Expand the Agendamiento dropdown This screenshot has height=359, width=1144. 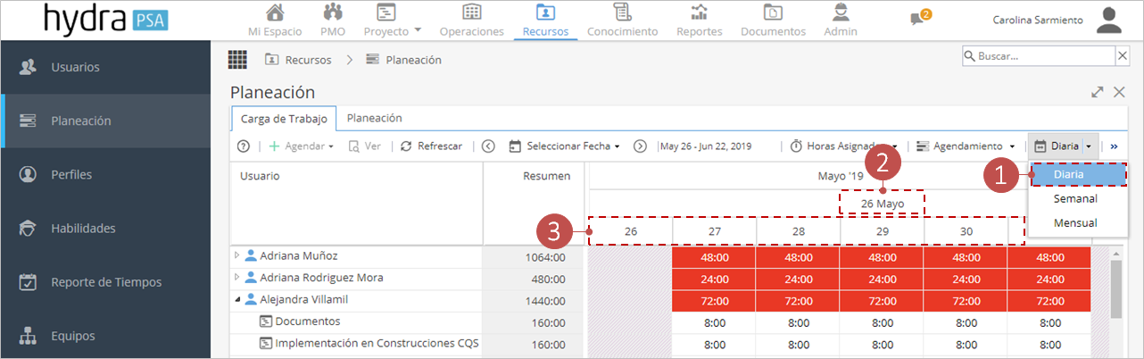click(966, 146)
